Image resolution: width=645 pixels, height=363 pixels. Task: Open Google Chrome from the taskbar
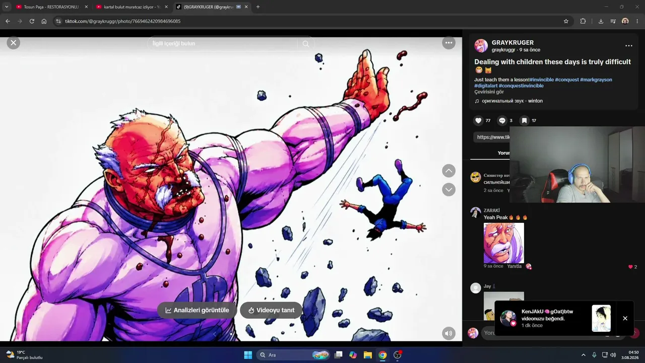pos(382,355)
